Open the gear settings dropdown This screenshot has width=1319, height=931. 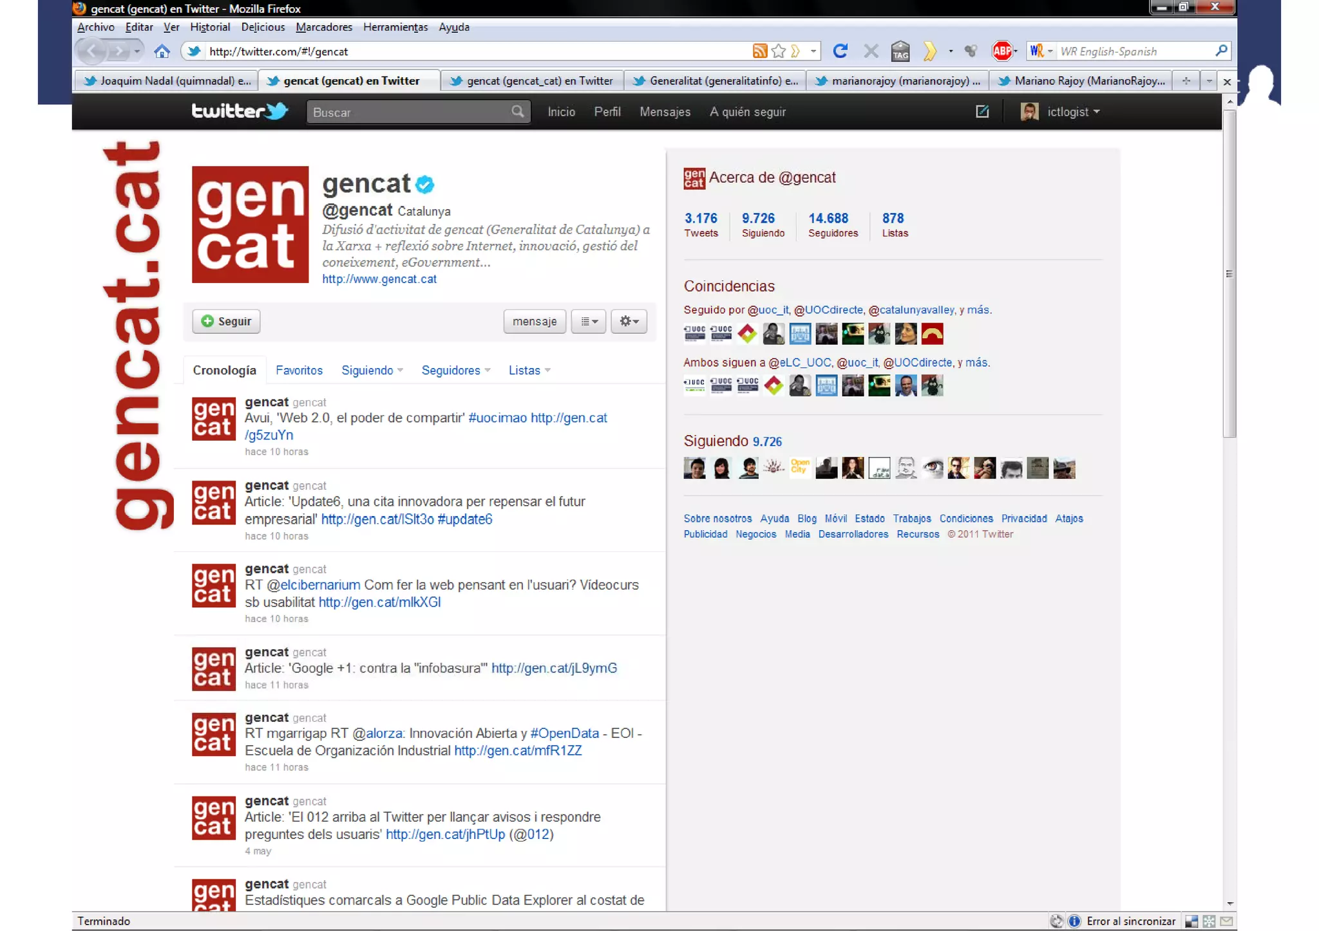point(629,321)
